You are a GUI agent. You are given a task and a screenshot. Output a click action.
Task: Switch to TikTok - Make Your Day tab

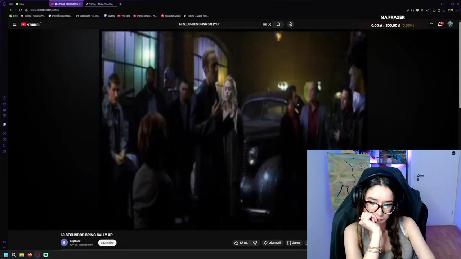[101, 4]
